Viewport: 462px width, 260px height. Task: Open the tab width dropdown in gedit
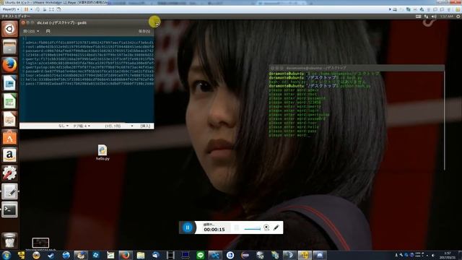82,126
